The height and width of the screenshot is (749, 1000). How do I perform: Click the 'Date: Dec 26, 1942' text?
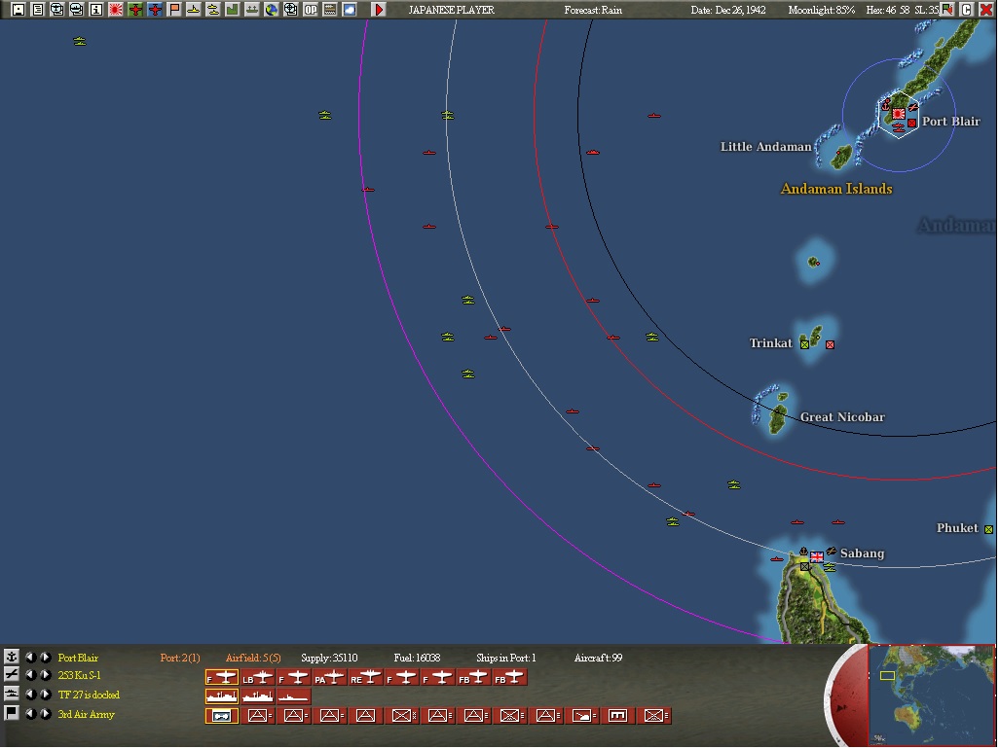click(x=728, y=10)
